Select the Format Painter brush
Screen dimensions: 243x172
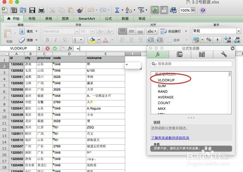80,10
